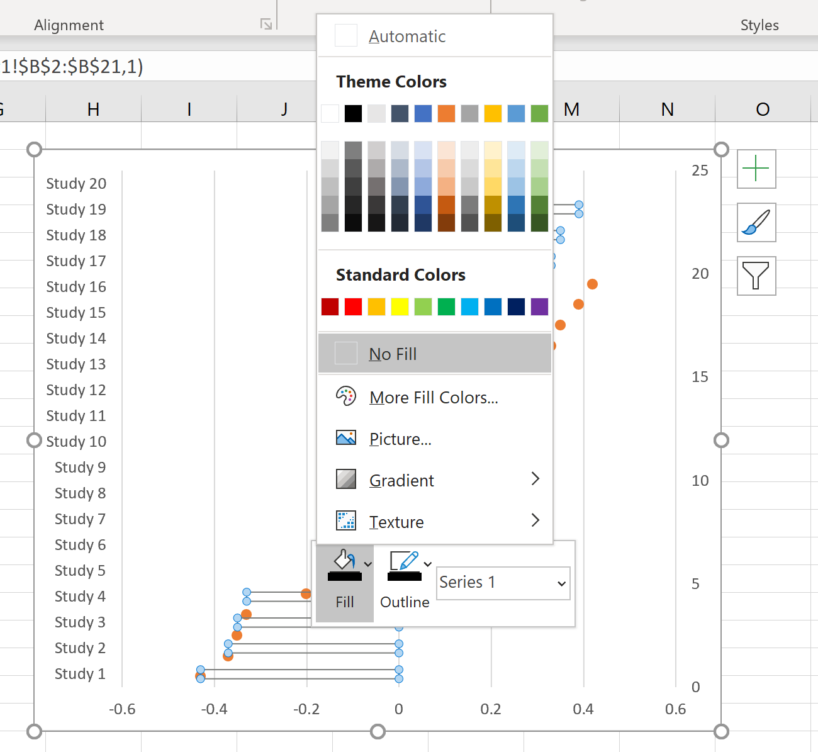This screenshot has height=752, width=818.
Task: Click the Automatic menu entry
Action: (407, 36)
